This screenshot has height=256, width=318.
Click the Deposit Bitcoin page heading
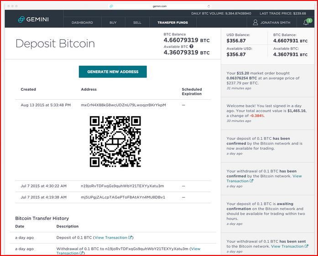[x=55, y=44]
